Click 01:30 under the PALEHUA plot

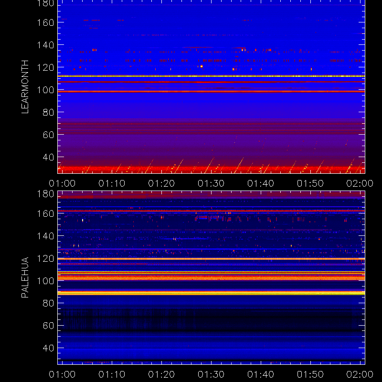(x=211, y=374)
